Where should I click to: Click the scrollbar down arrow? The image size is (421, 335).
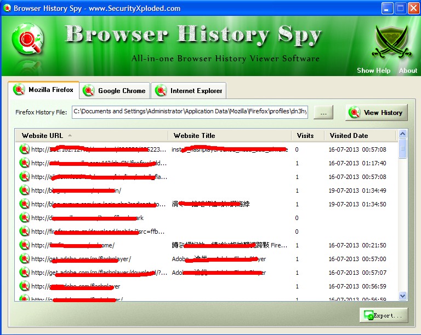(x=402, y=296)
